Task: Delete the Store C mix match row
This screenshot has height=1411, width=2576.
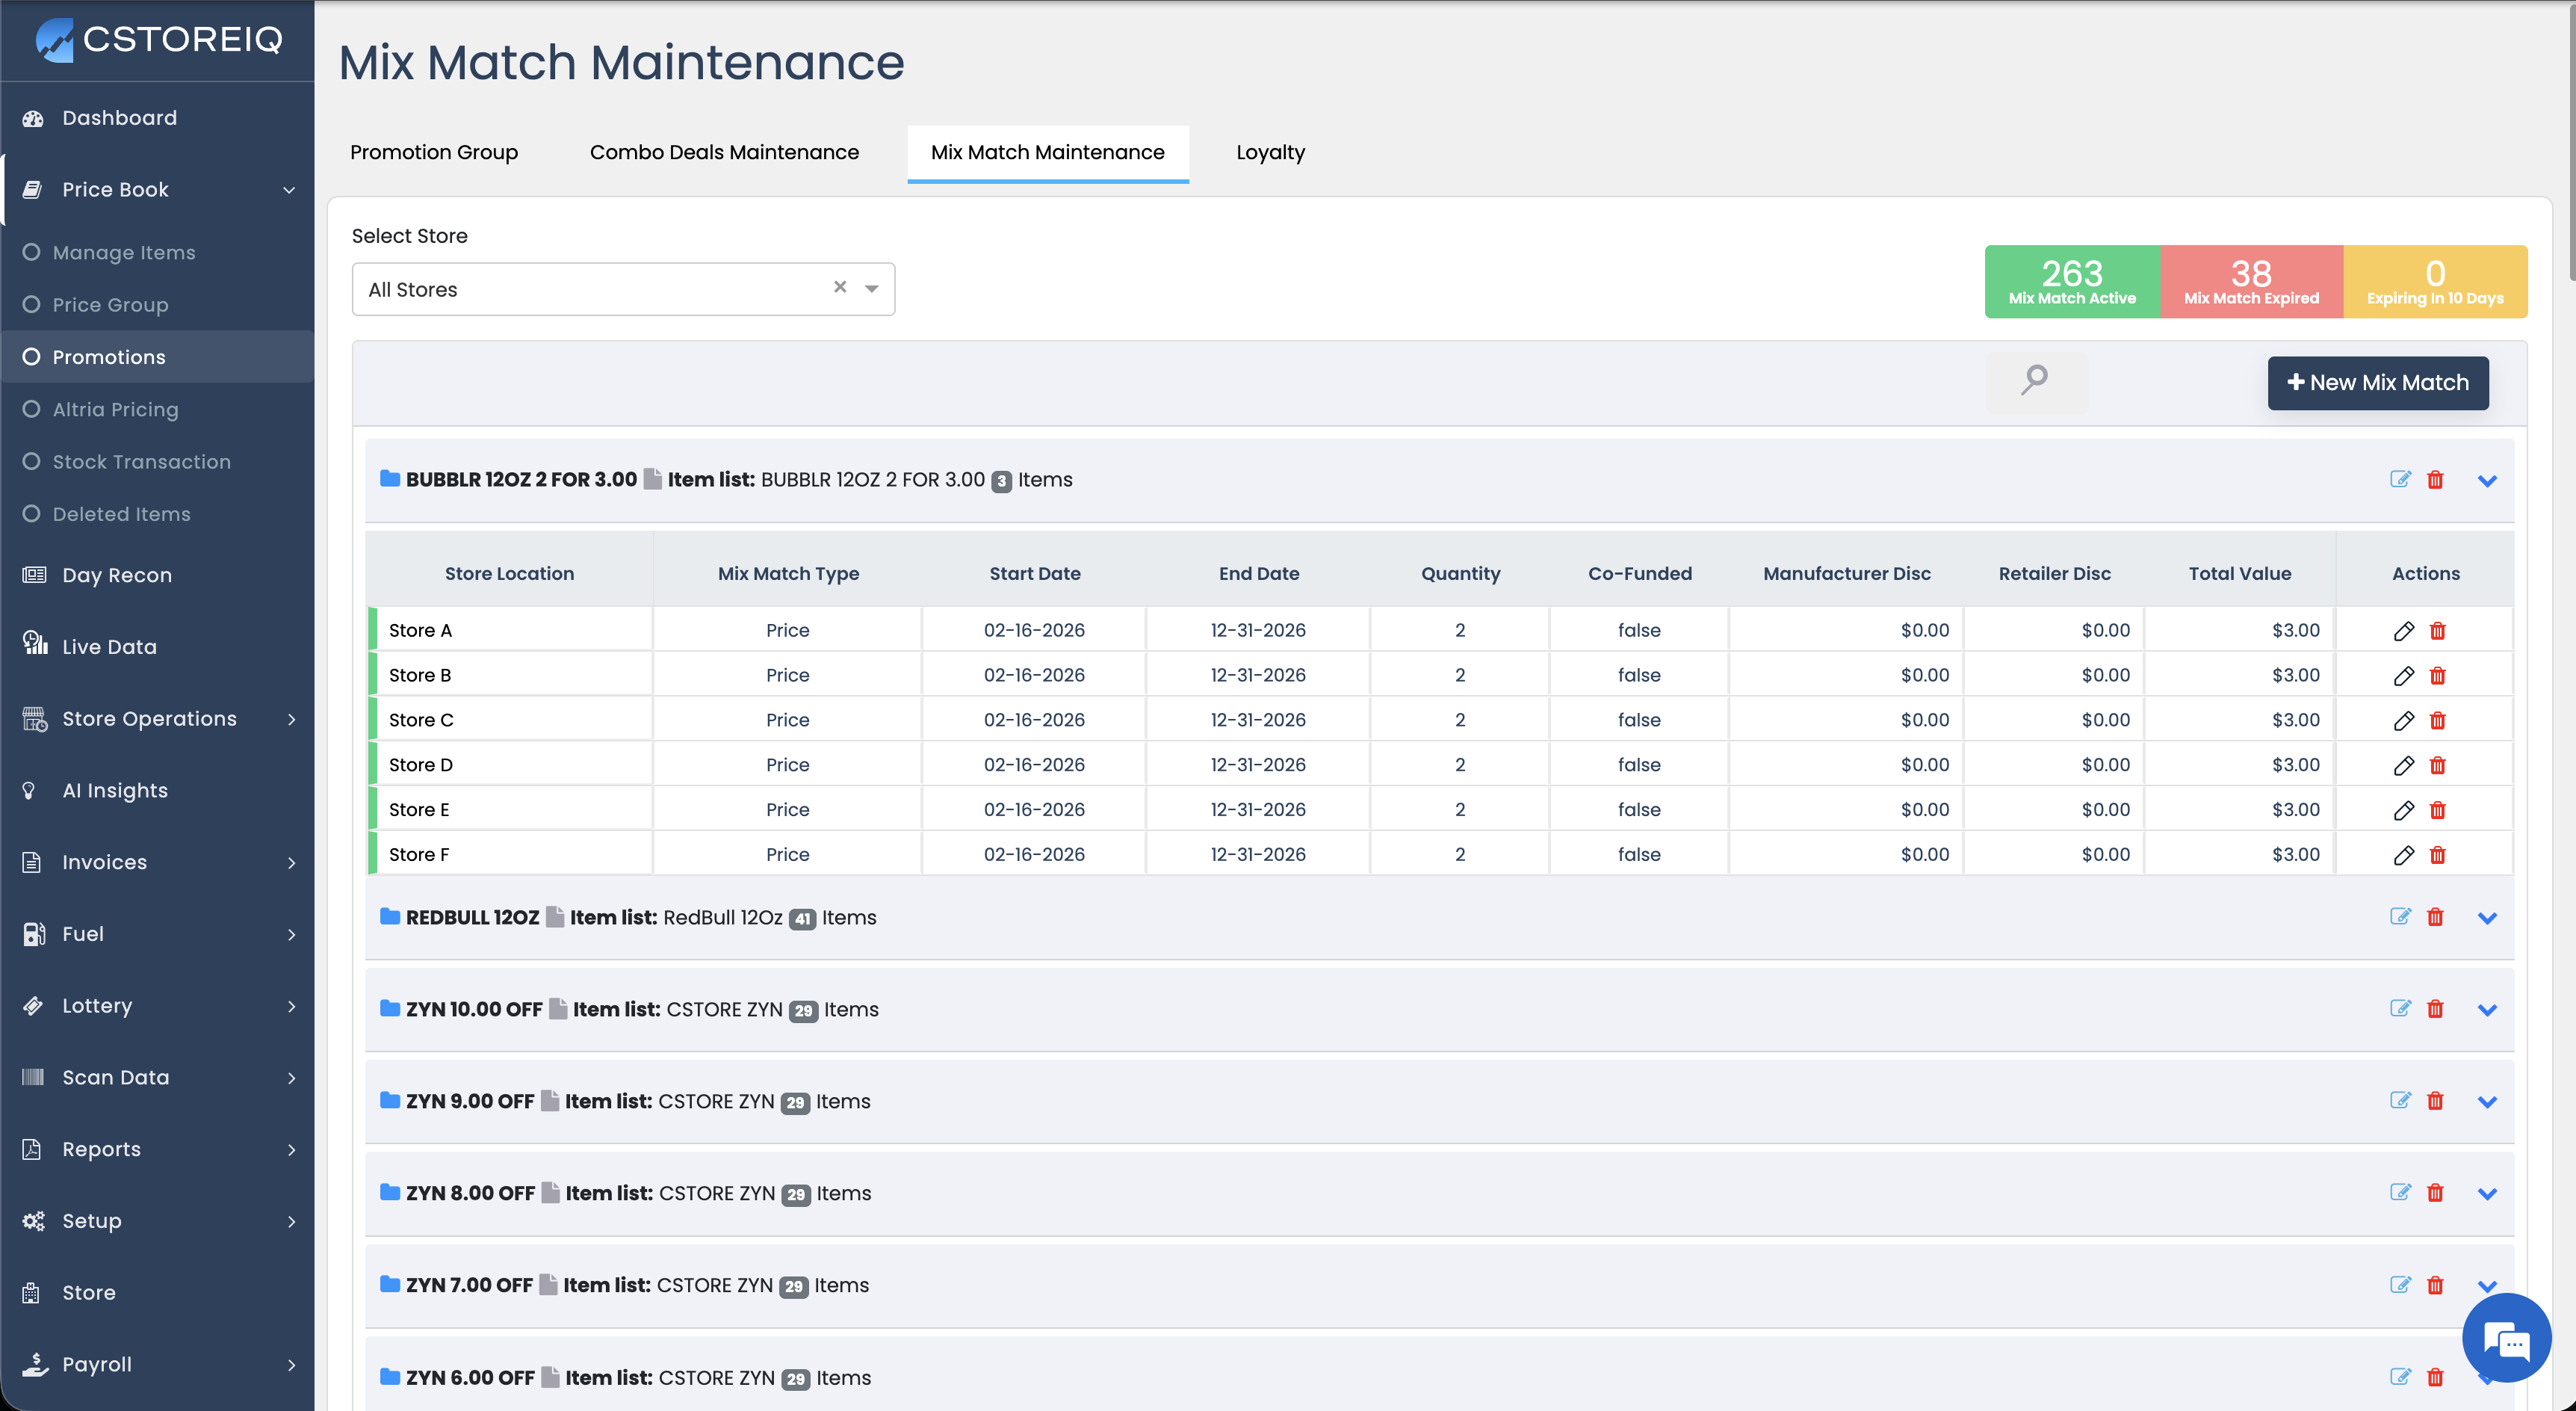Action: pyautogui.click(x=2437, y=720)
